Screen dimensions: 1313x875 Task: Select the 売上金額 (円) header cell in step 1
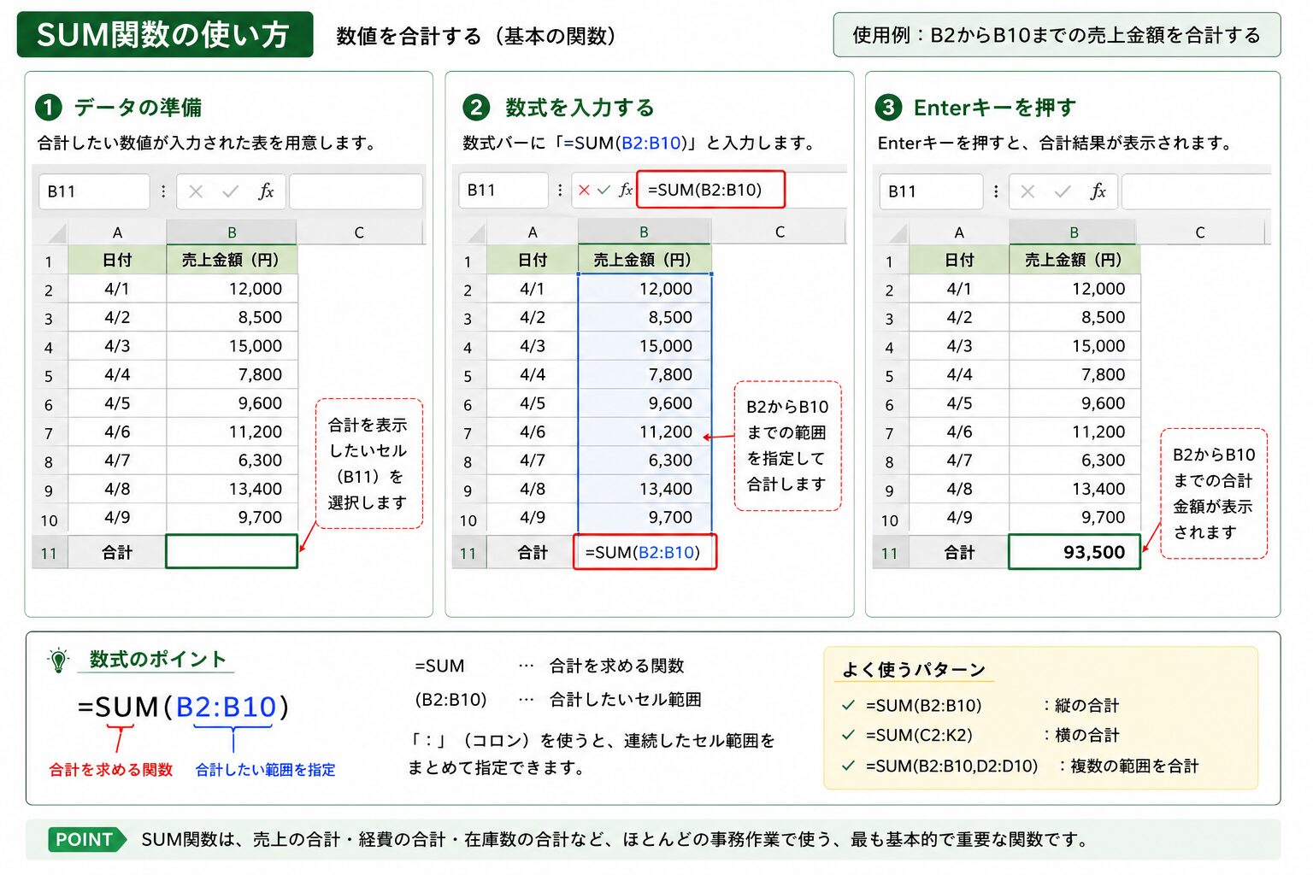232,260
